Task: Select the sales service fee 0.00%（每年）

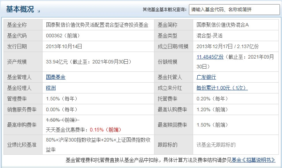Action: pyautogui.click(x=62, y=109)
